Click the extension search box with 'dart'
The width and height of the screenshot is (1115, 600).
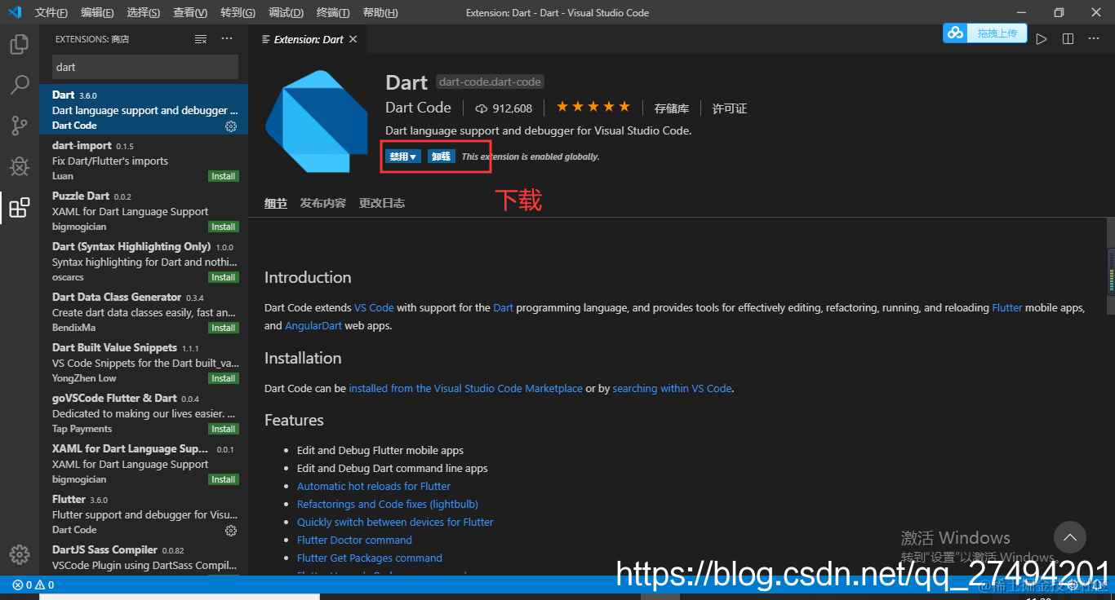coord(145,67)
